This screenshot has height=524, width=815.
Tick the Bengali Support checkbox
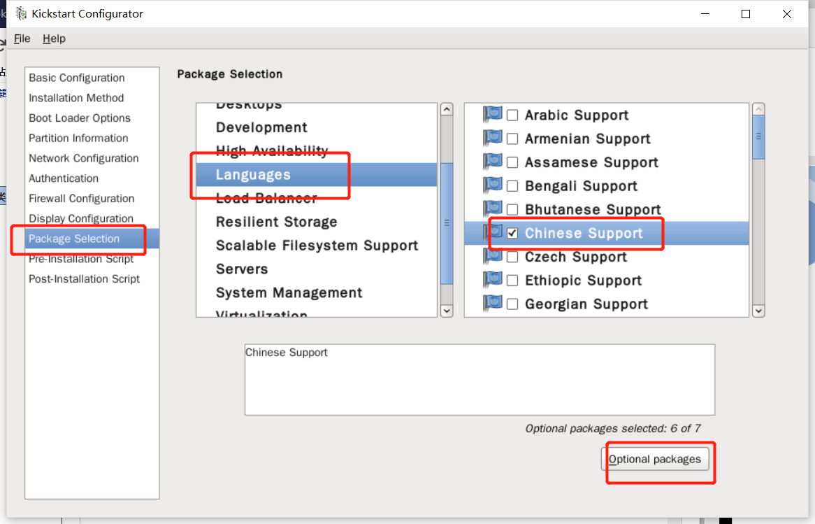512,186
